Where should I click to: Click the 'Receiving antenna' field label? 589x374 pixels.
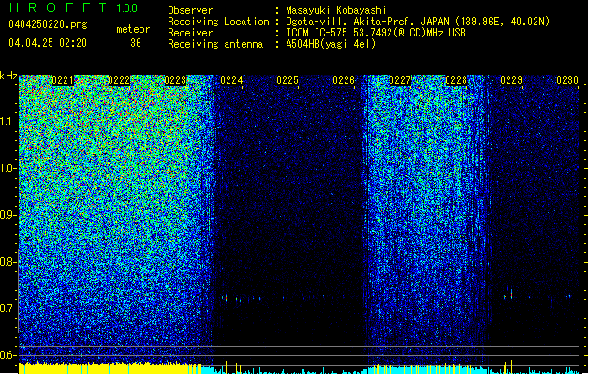point(215,44)
